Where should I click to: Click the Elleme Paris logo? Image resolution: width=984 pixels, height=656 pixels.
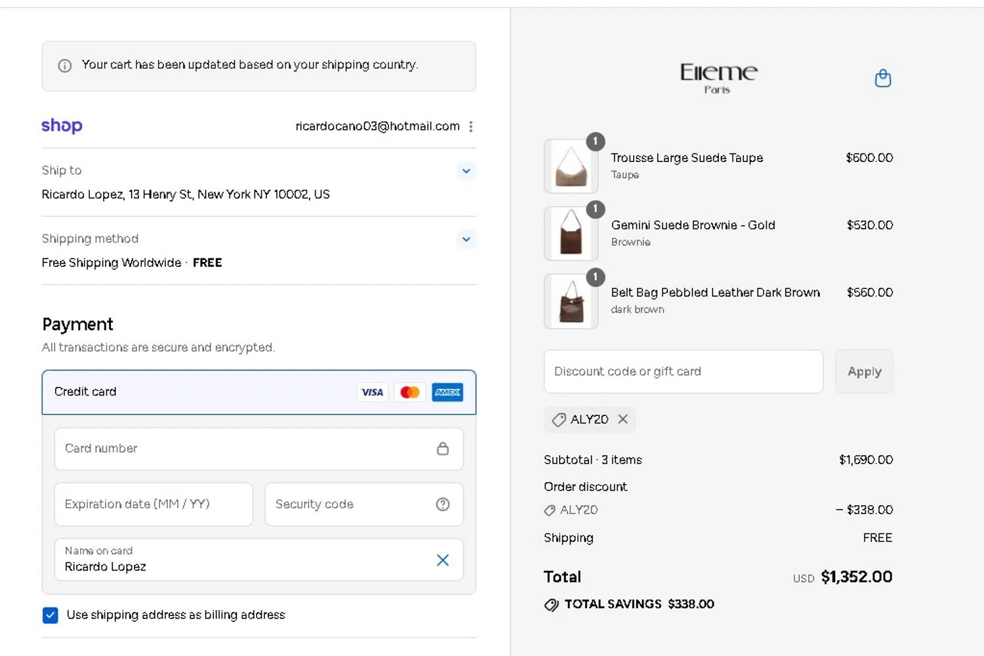point(718,77)
